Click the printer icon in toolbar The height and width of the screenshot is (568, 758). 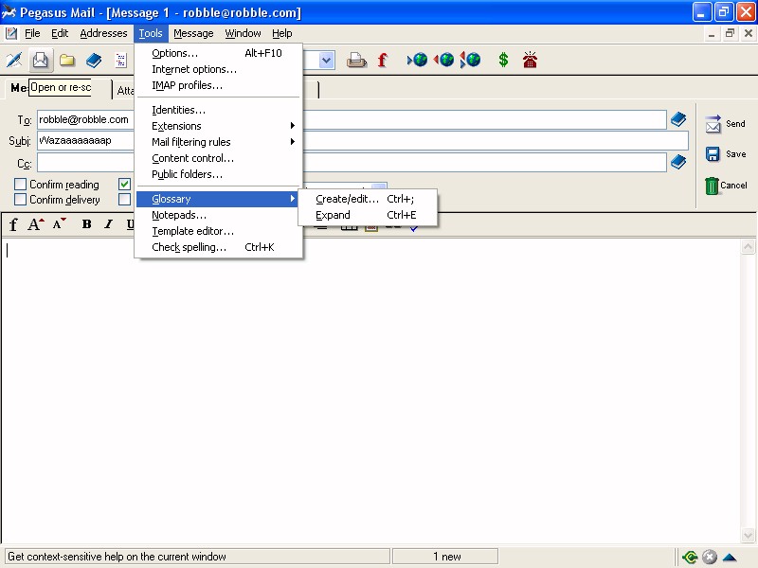(x=357, y=61)
